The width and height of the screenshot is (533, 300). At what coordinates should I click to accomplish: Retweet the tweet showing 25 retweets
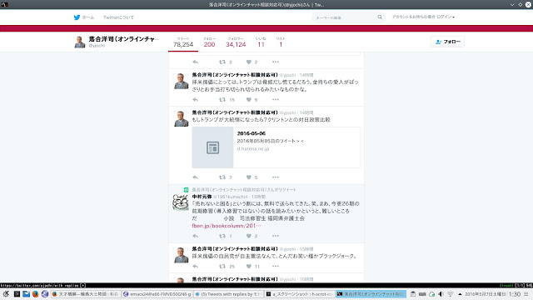pos(222,267)
